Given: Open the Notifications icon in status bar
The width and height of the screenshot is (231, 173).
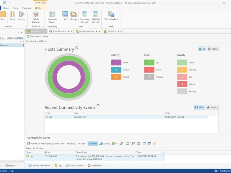Looking at the screenshot, I should [x=216, y=171].
